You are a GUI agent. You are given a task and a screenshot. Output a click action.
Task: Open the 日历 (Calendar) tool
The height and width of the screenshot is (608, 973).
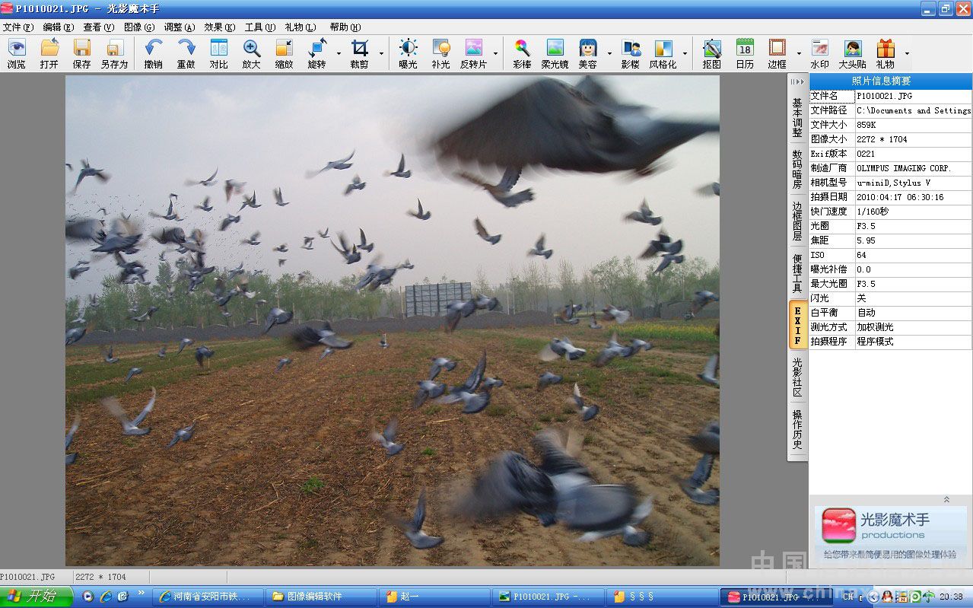click(x=744, y=53)
